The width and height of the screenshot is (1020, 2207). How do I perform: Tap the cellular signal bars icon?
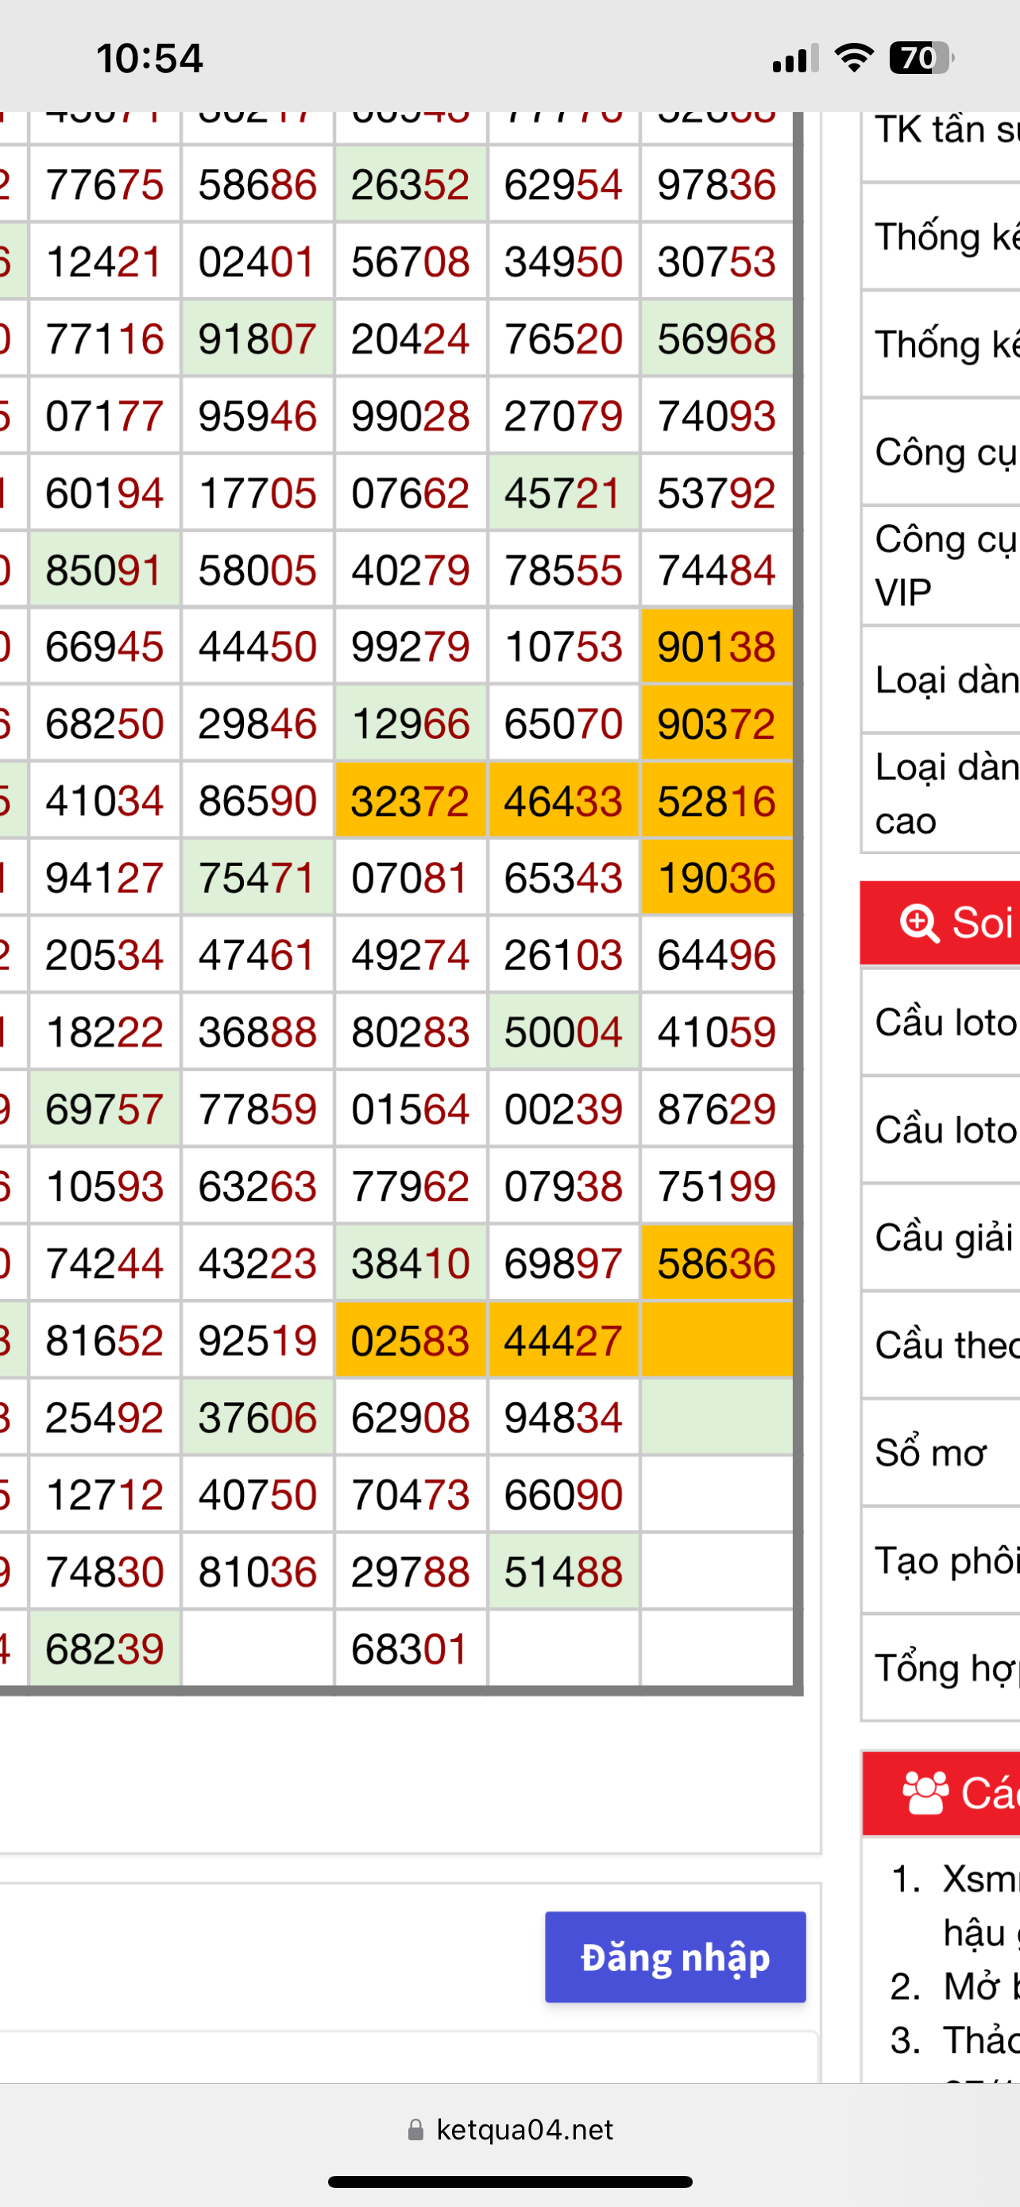[794, 58]
